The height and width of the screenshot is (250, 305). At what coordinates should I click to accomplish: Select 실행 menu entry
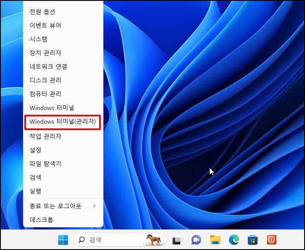point(63,191)
